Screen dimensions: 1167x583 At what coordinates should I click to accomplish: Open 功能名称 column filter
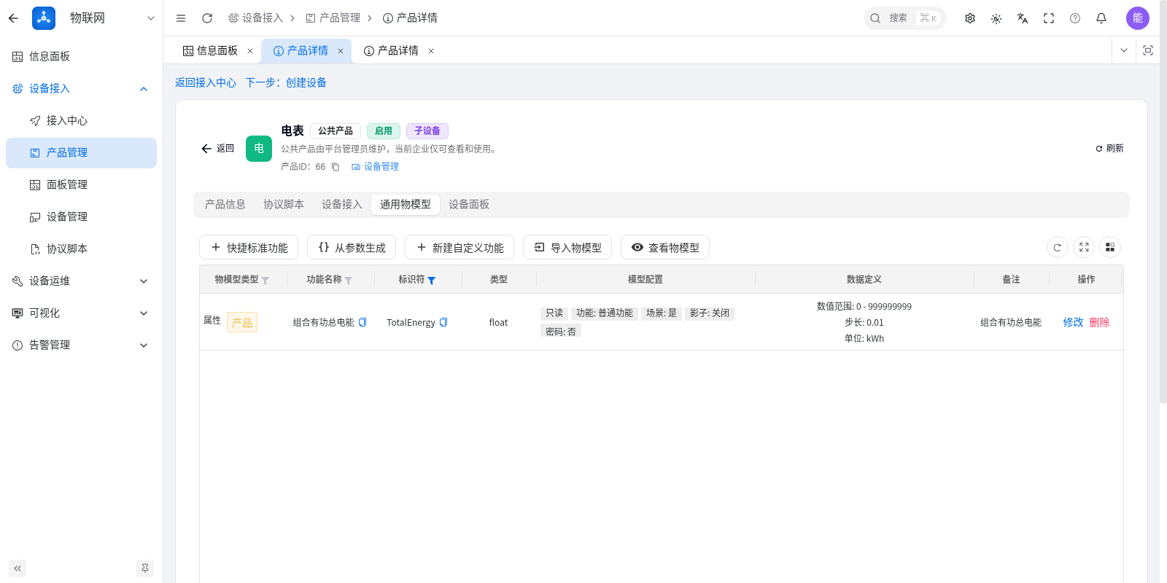click(x=349, y=281)
